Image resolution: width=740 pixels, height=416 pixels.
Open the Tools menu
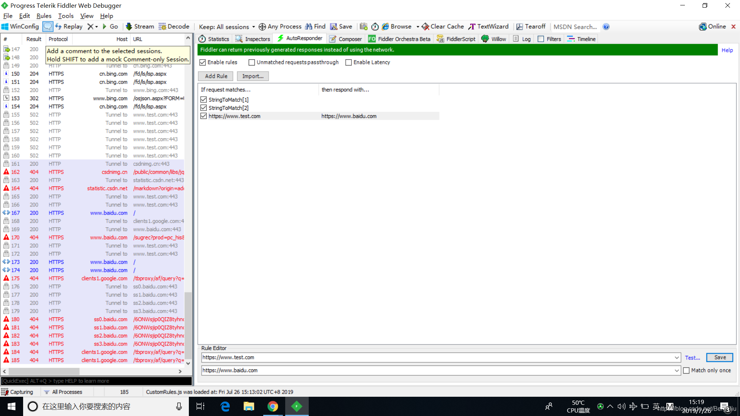click(x=66, y=16)
